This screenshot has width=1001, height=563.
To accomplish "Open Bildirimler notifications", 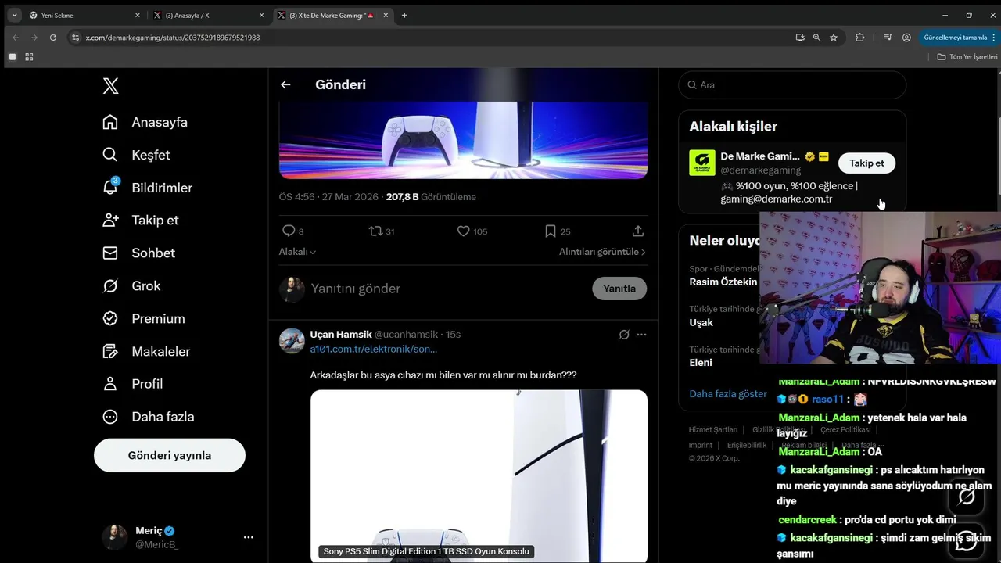I will pyautogui.click(x=147, y=188).
